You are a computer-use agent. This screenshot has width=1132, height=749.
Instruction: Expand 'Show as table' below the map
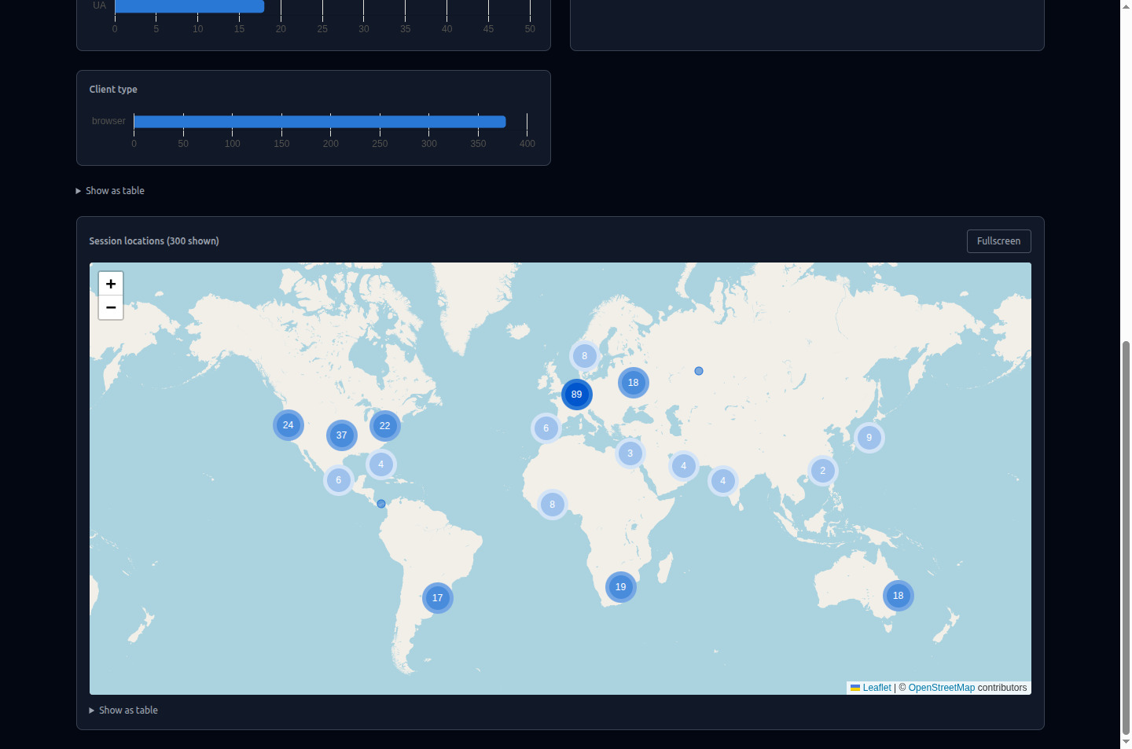pyautogui.click(x=123, y=710)
